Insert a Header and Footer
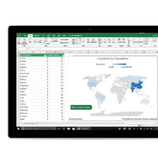Screen dimensions: 158x158 (139, 41)
